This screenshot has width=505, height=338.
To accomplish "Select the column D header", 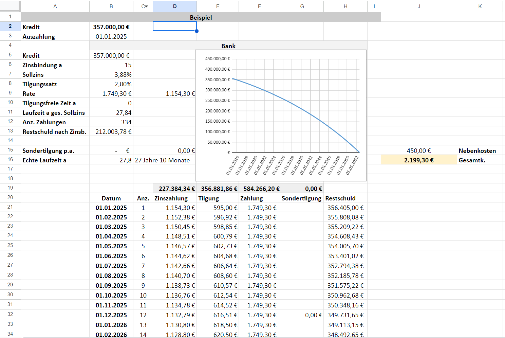I will click(x=174, y=6).
